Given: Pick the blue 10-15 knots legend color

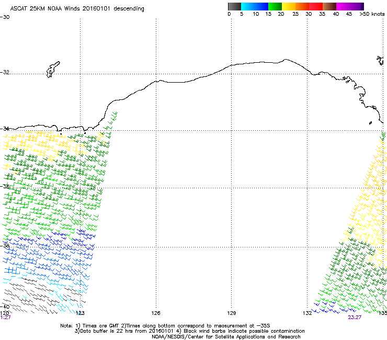Looking at the screenshot, I should click(261, 6).
